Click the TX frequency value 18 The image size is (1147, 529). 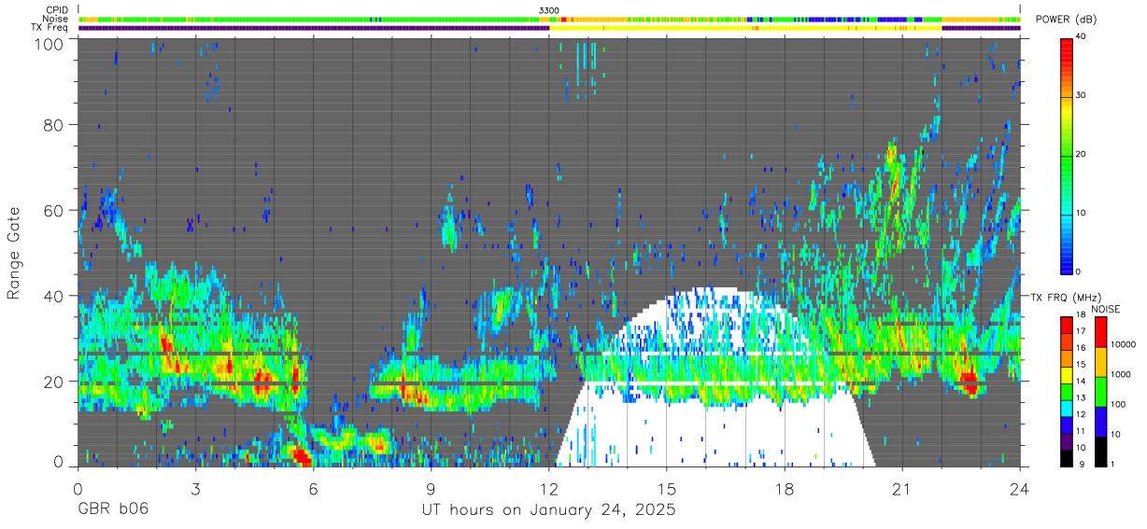click(1082, 317)
